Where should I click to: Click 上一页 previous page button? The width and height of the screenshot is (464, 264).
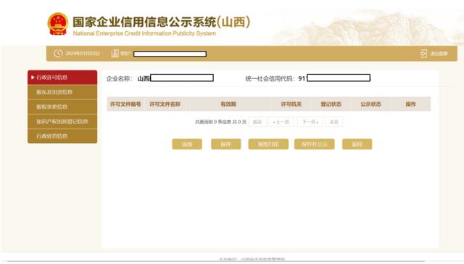tap(281, 122)
